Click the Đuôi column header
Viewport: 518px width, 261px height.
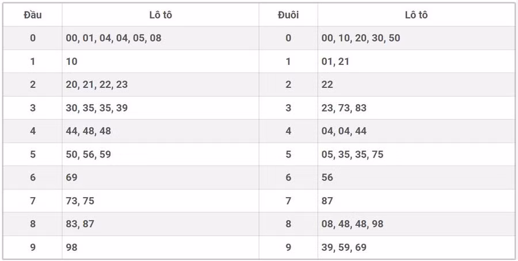[x=288, y=15]
